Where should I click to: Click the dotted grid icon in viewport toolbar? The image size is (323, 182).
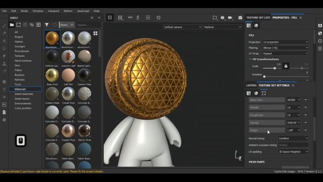click(x=120, y=18)
